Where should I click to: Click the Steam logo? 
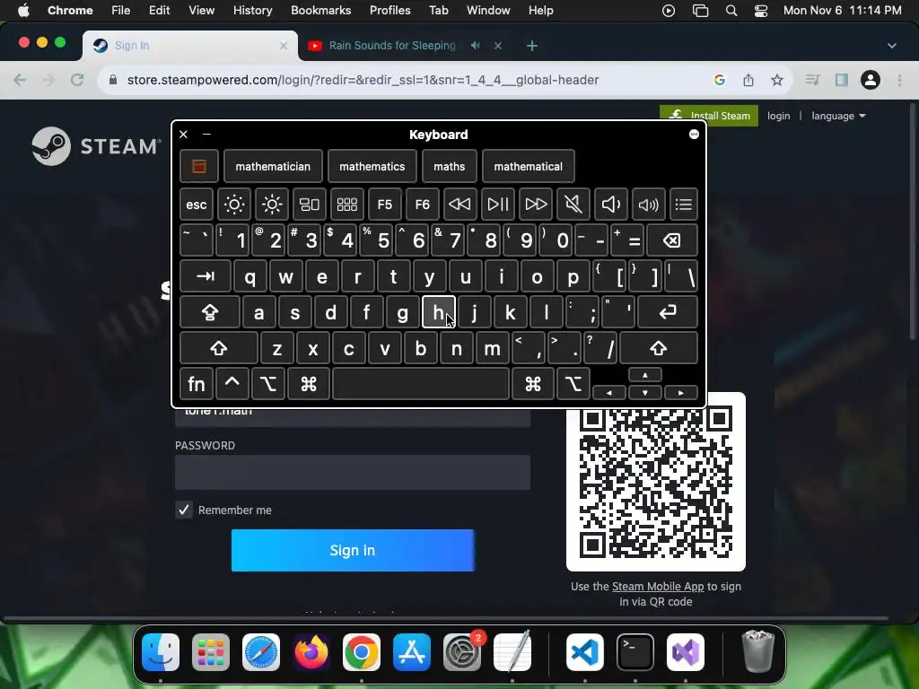(x=97, y=146)
